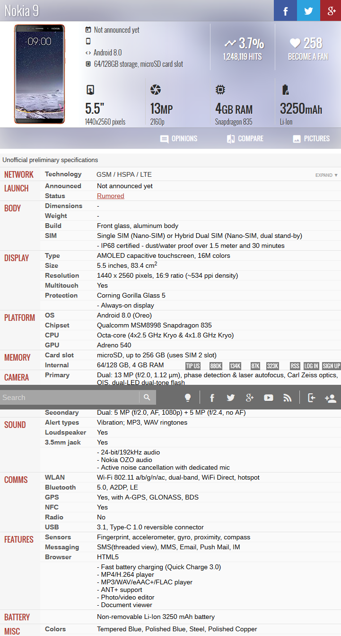The height and width of the screenshot is (636, 341).
Task: Click the camera shutter icon above 13MP
Action: [156, 90]
